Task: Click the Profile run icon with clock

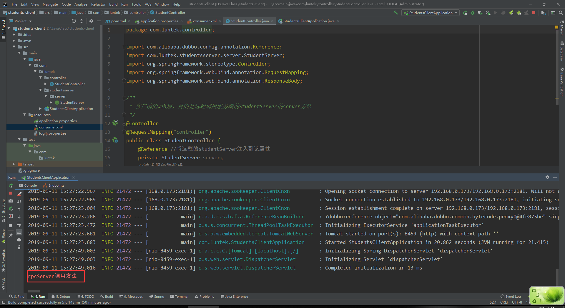Action: click(x=488, y=13)
